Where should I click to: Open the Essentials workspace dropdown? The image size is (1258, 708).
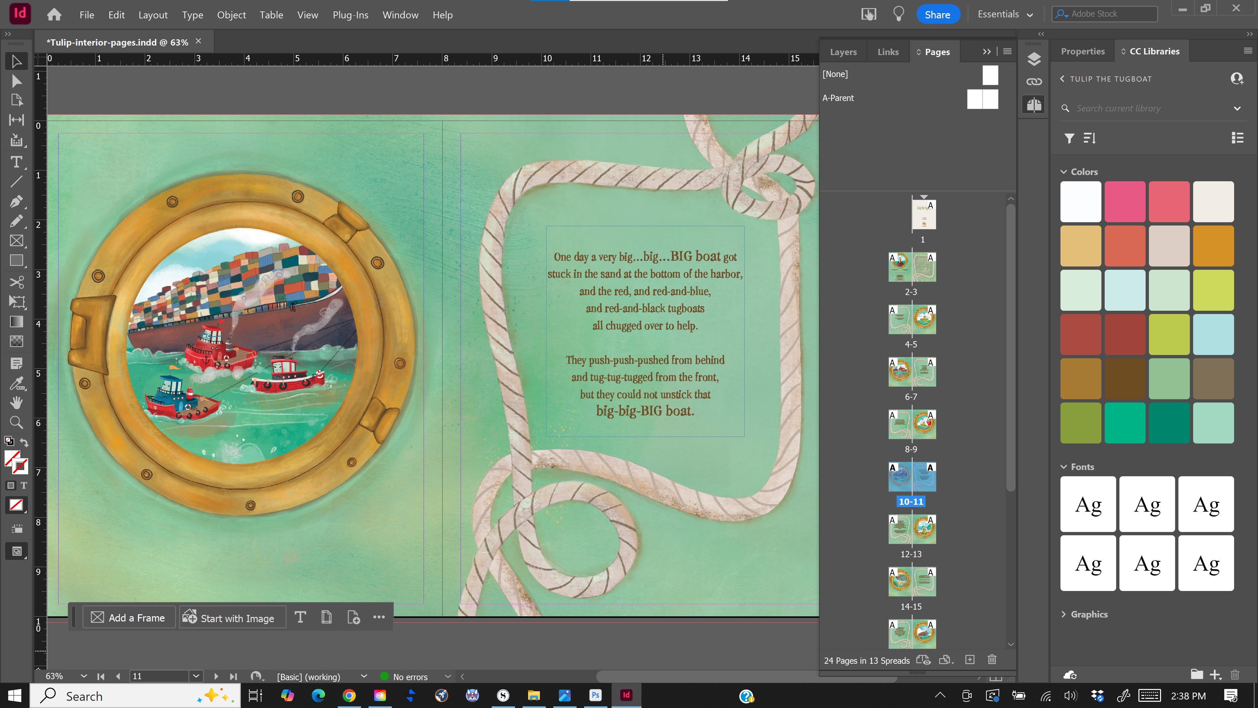click(x=1005, y=15)
